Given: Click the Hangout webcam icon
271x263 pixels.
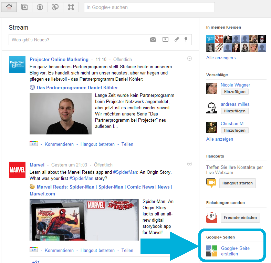Looking at the screenshot, I should coord(211,183).
